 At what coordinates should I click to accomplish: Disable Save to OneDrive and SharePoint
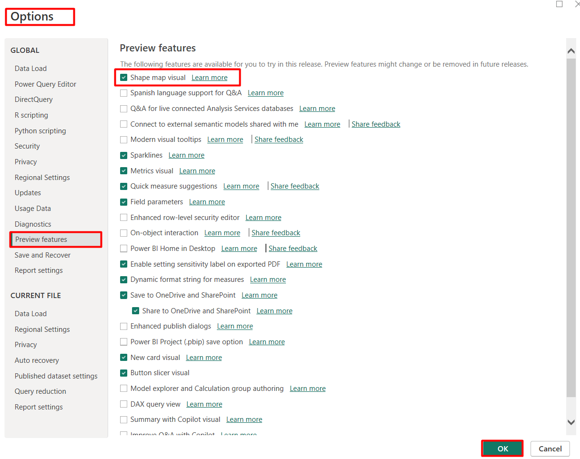tap(123, 295)
